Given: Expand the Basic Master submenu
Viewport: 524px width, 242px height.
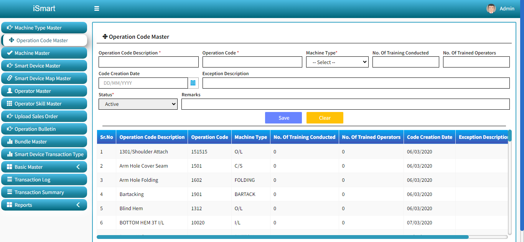Looking at the screenshot, I should 44,167.
